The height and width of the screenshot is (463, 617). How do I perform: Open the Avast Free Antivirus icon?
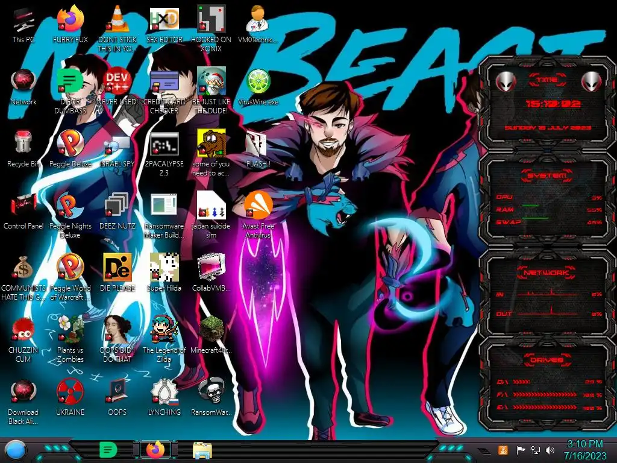click(x=258, y=205)
